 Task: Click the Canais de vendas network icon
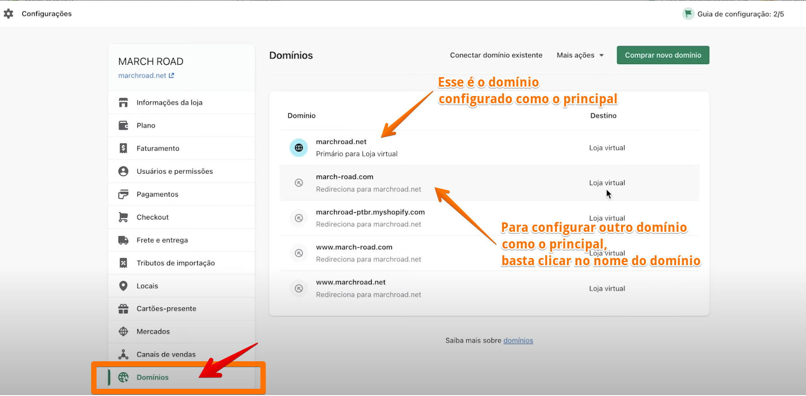(x=123, y=355)
